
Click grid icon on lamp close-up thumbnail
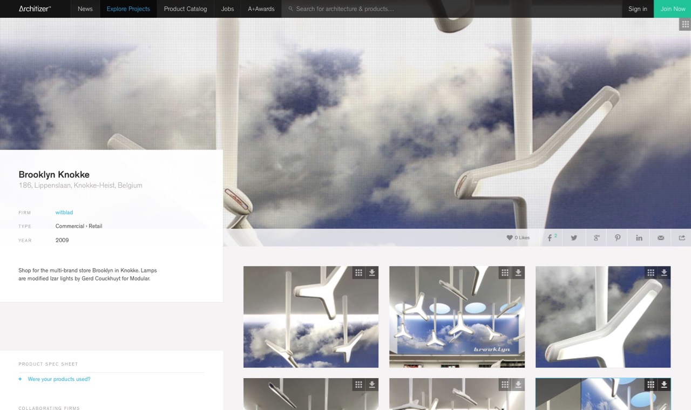[651, 272]
